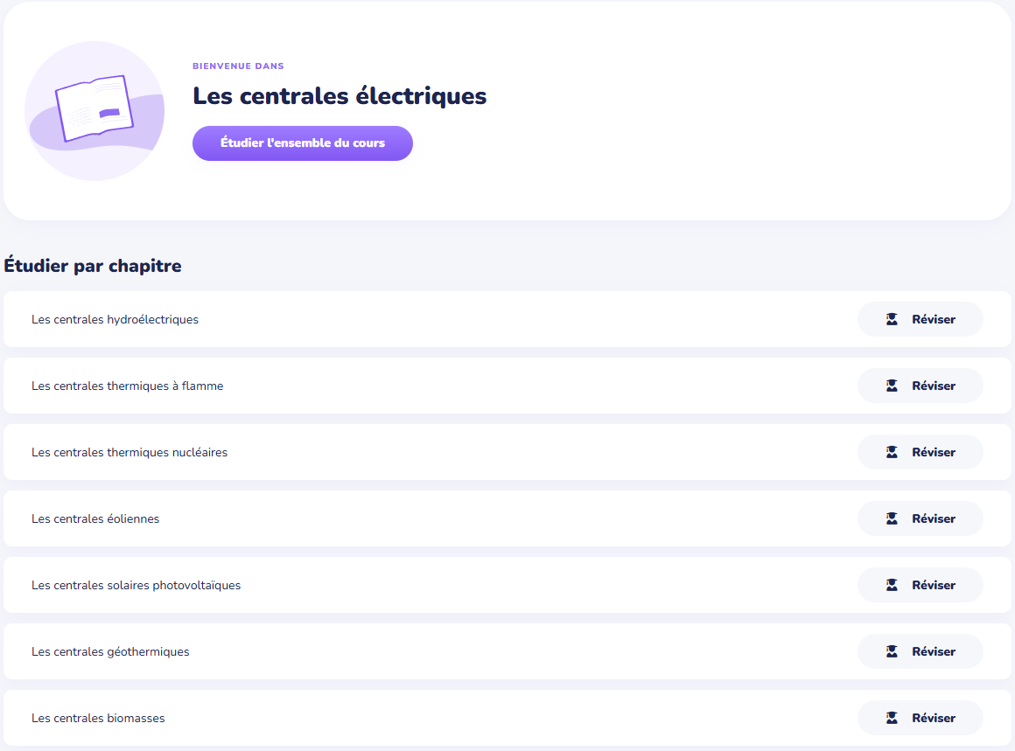The height and width of the screenshot is (751, 1015).
Task: Click graduate icon in thermiques à flamme row
Action: coord(892,386)
